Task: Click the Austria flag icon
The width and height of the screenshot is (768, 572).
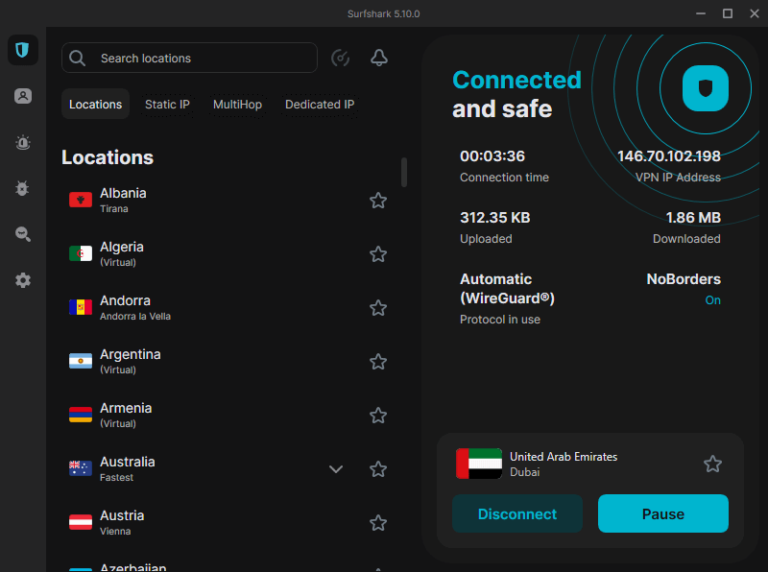Action: click(81, 522)
